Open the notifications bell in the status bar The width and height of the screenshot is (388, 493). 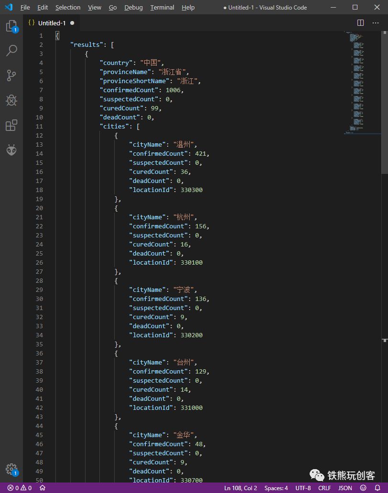coord(377,488)
